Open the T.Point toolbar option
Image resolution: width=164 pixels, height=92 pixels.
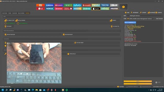click(x=143, y=13)
